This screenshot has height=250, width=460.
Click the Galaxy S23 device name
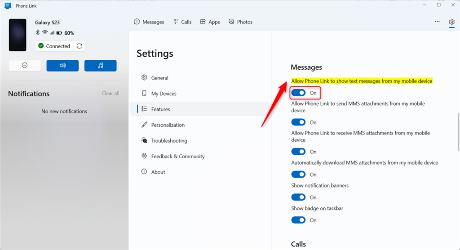(47, 22)
